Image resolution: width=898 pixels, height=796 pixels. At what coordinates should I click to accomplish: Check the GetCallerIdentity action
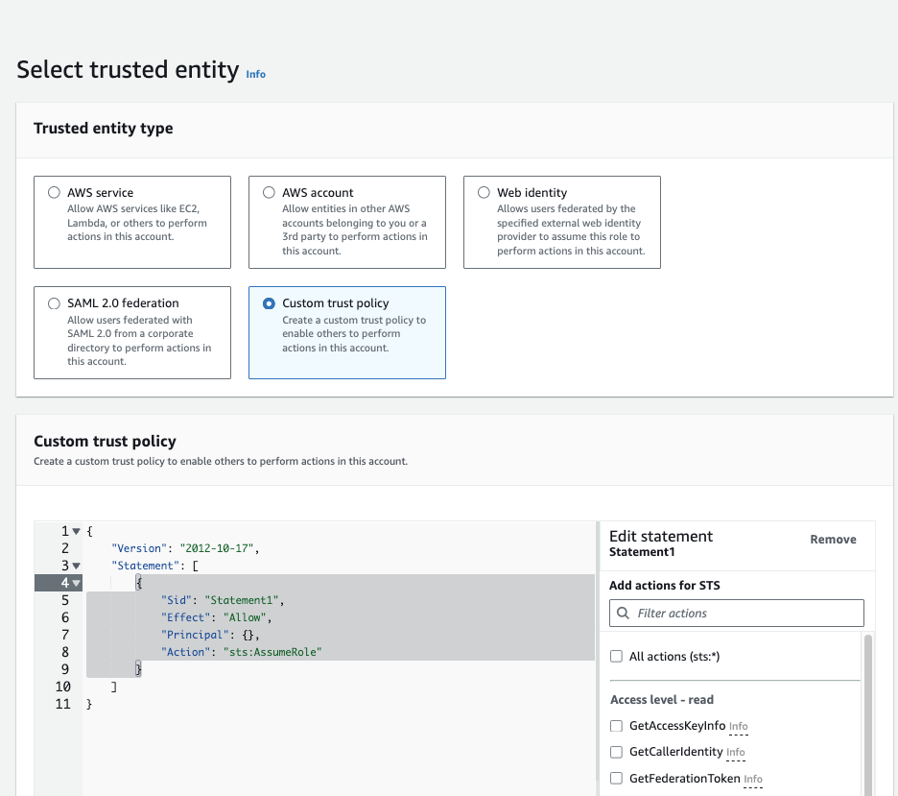(x=616, y=752)
